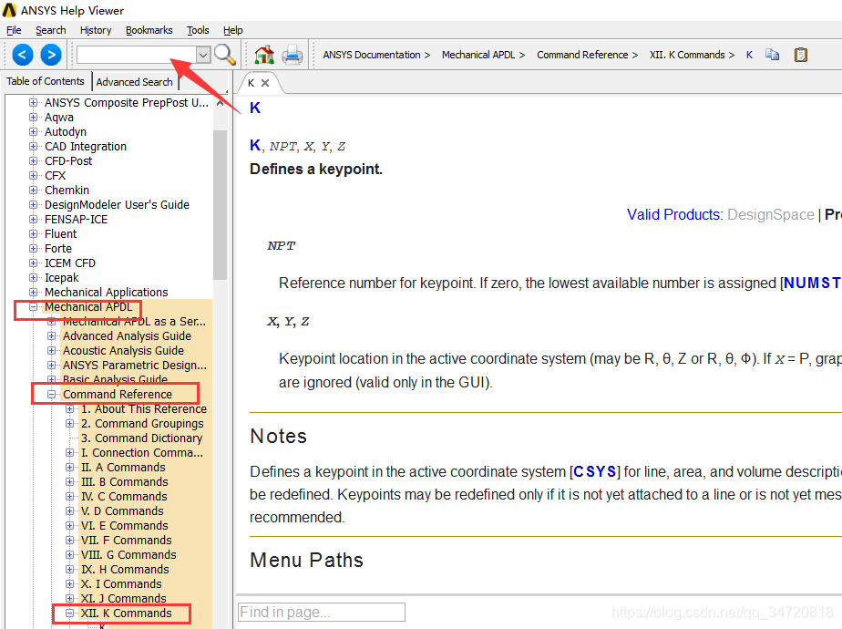
Task: Click Mechanical APDL breadcrumb
Action: click(x=478, y=55)
